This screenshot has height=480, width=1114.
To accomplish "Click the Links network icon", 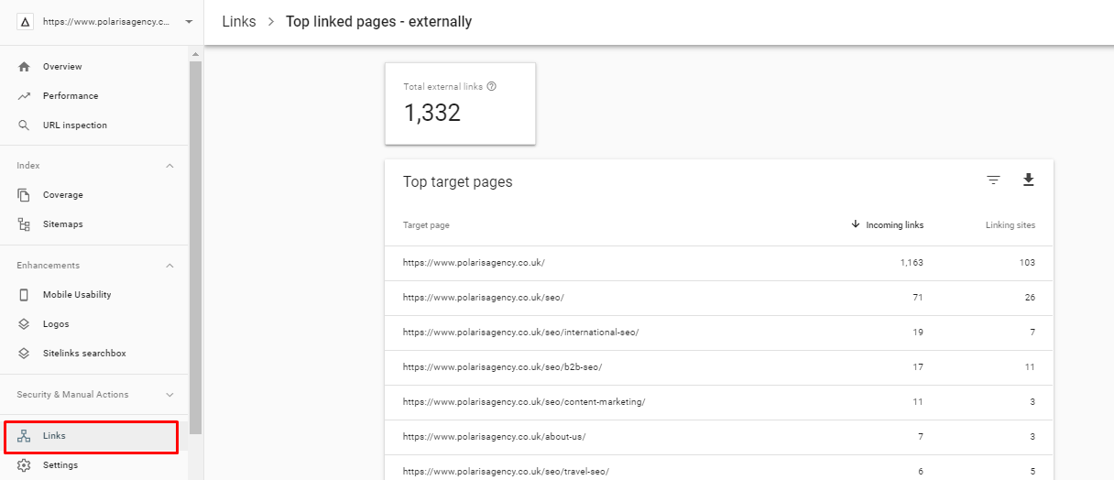I will tap(24, 436).
